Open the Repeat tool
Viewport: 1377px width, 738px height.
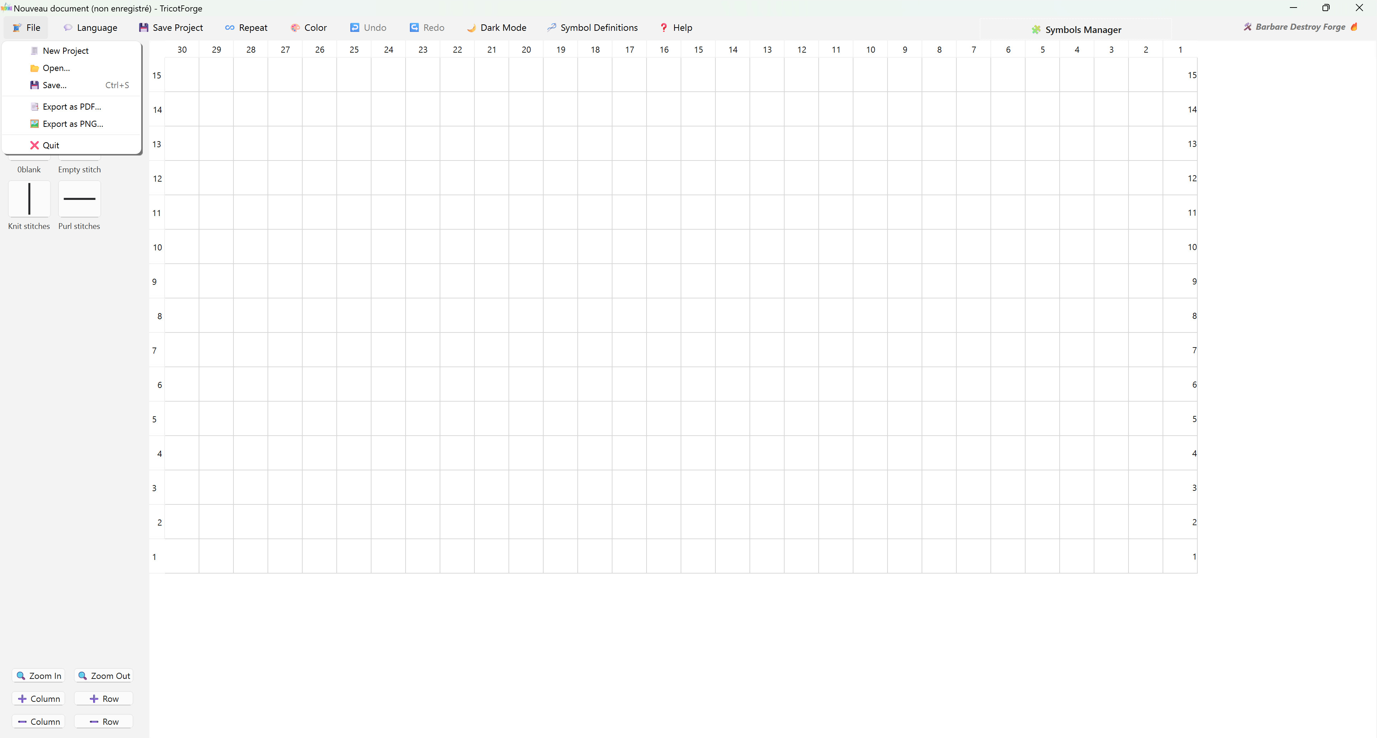(246, 27)
